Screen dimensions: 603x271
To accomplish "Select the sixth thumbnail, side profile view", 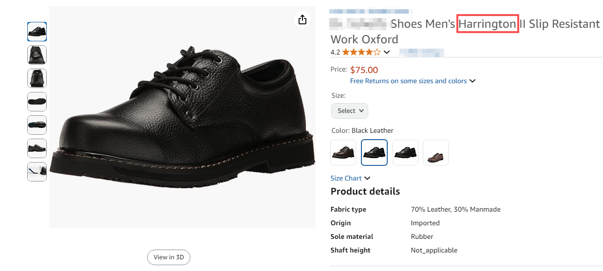I will (x=37, y=148).
